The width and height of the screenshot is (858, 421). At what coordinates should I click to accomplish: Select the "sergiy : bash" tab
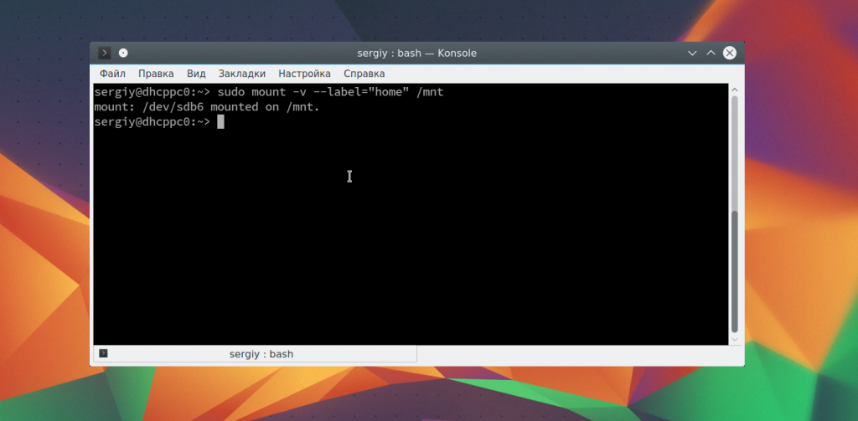261,354
